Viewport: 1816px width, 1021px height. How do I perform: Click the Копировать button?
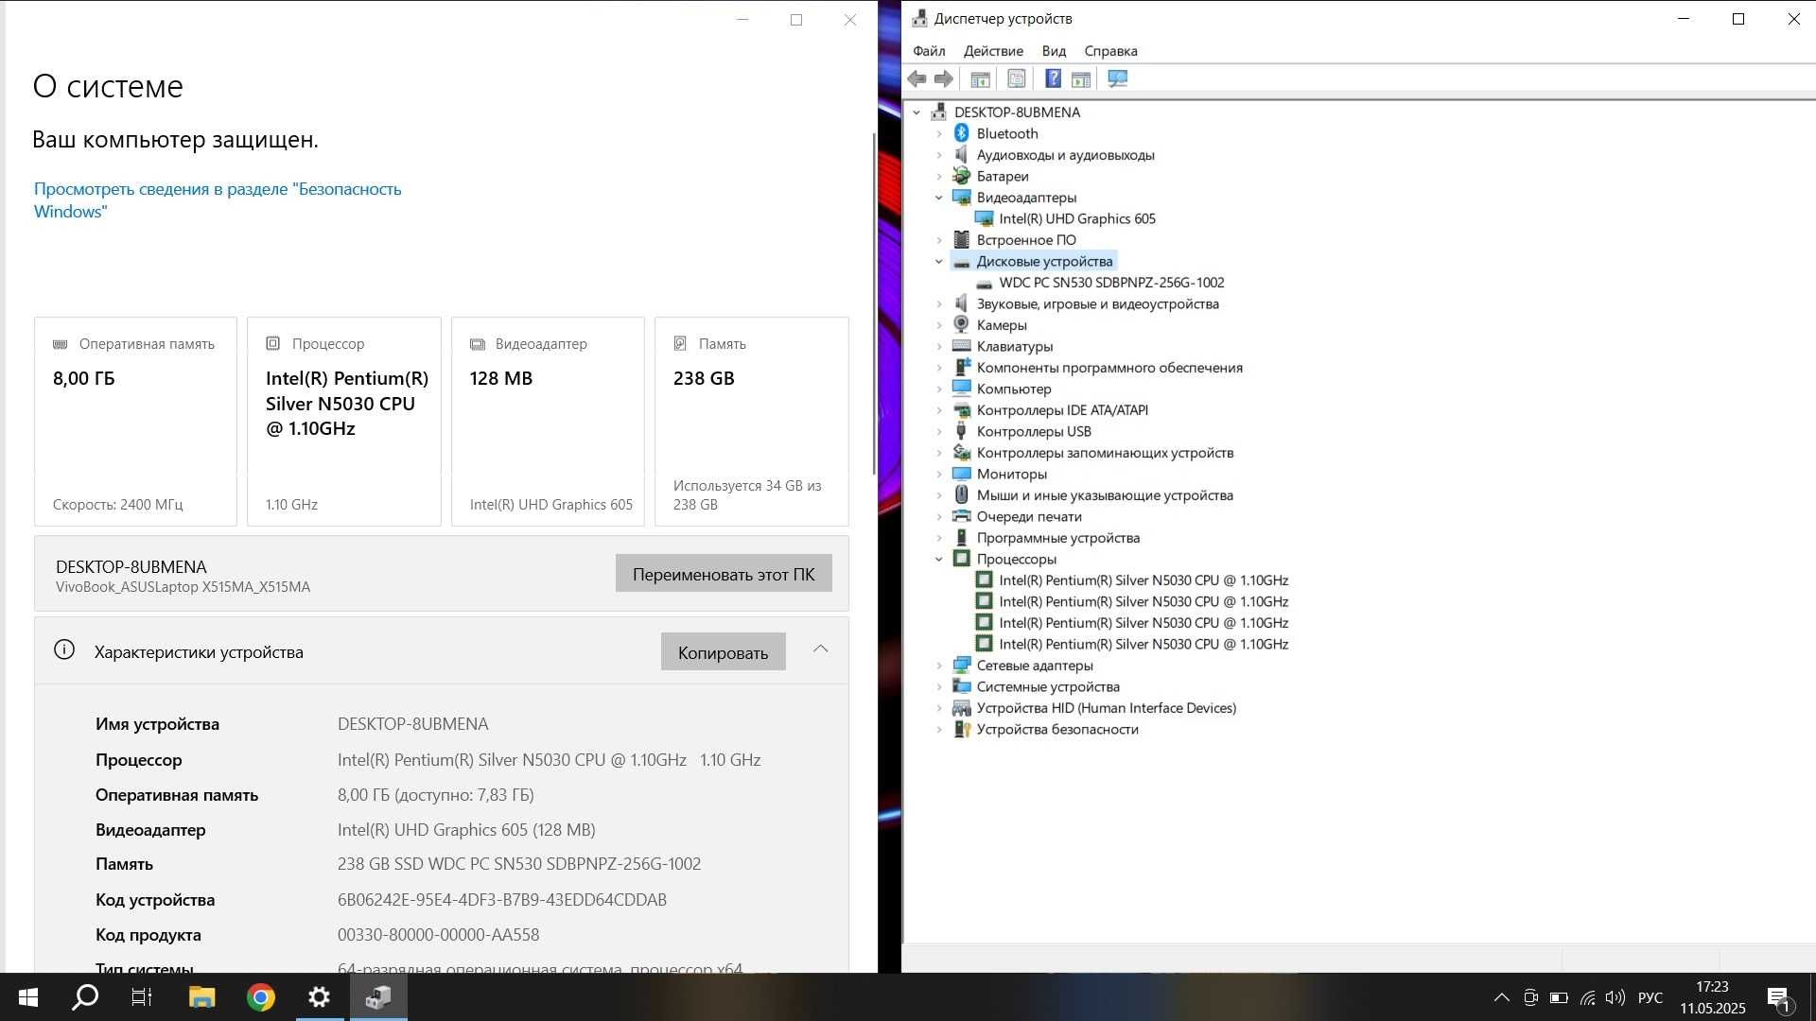tap(723, 652)
